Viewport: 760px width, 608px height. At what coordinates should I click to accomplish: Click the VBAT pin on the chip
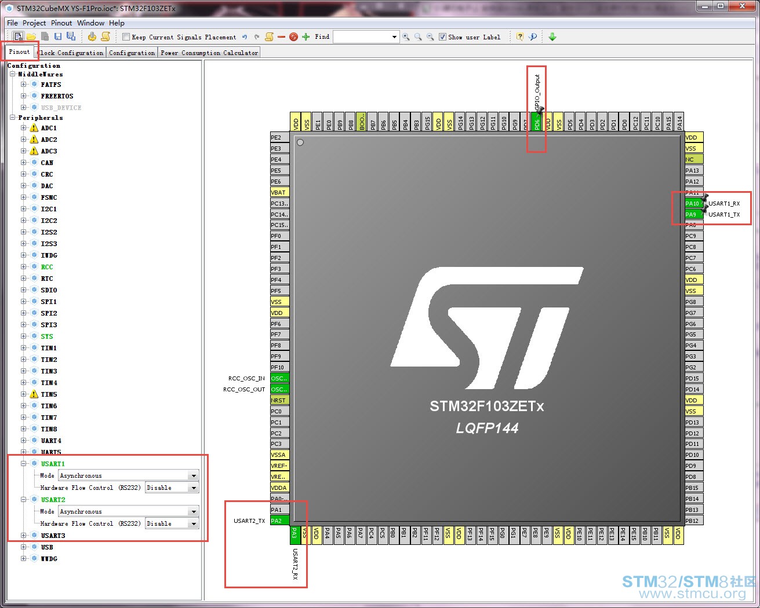click(x=280, y=192)
